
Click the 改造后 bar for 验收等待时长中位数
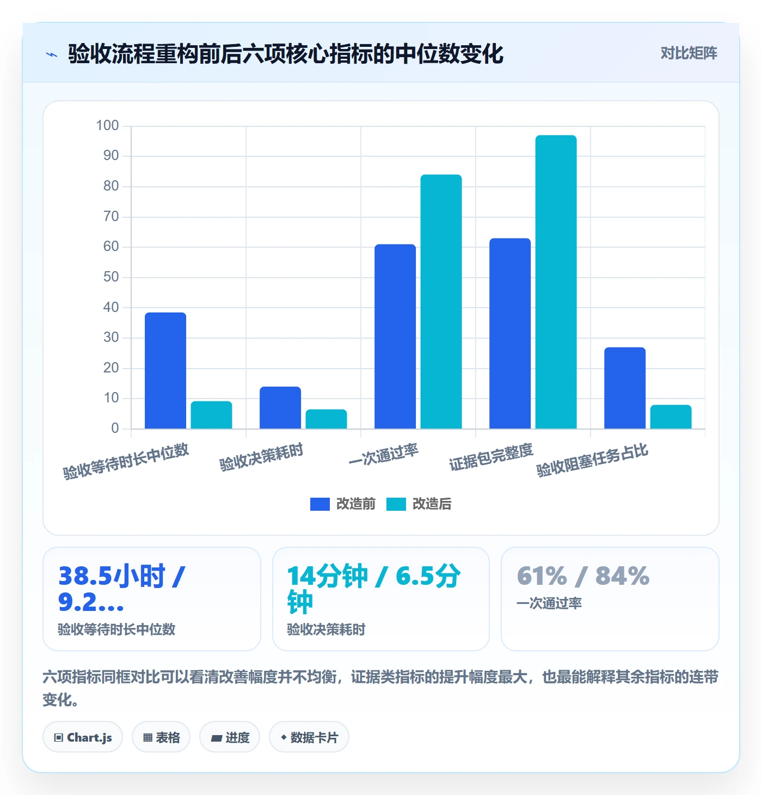pyautogui.click(x=211, y=415)
